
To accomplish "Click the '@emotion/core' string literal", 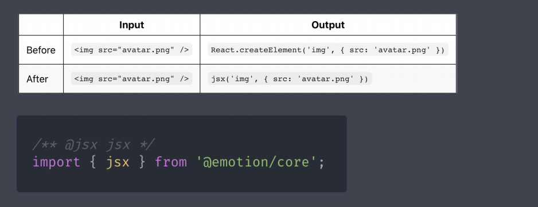I will coord(256,162).
